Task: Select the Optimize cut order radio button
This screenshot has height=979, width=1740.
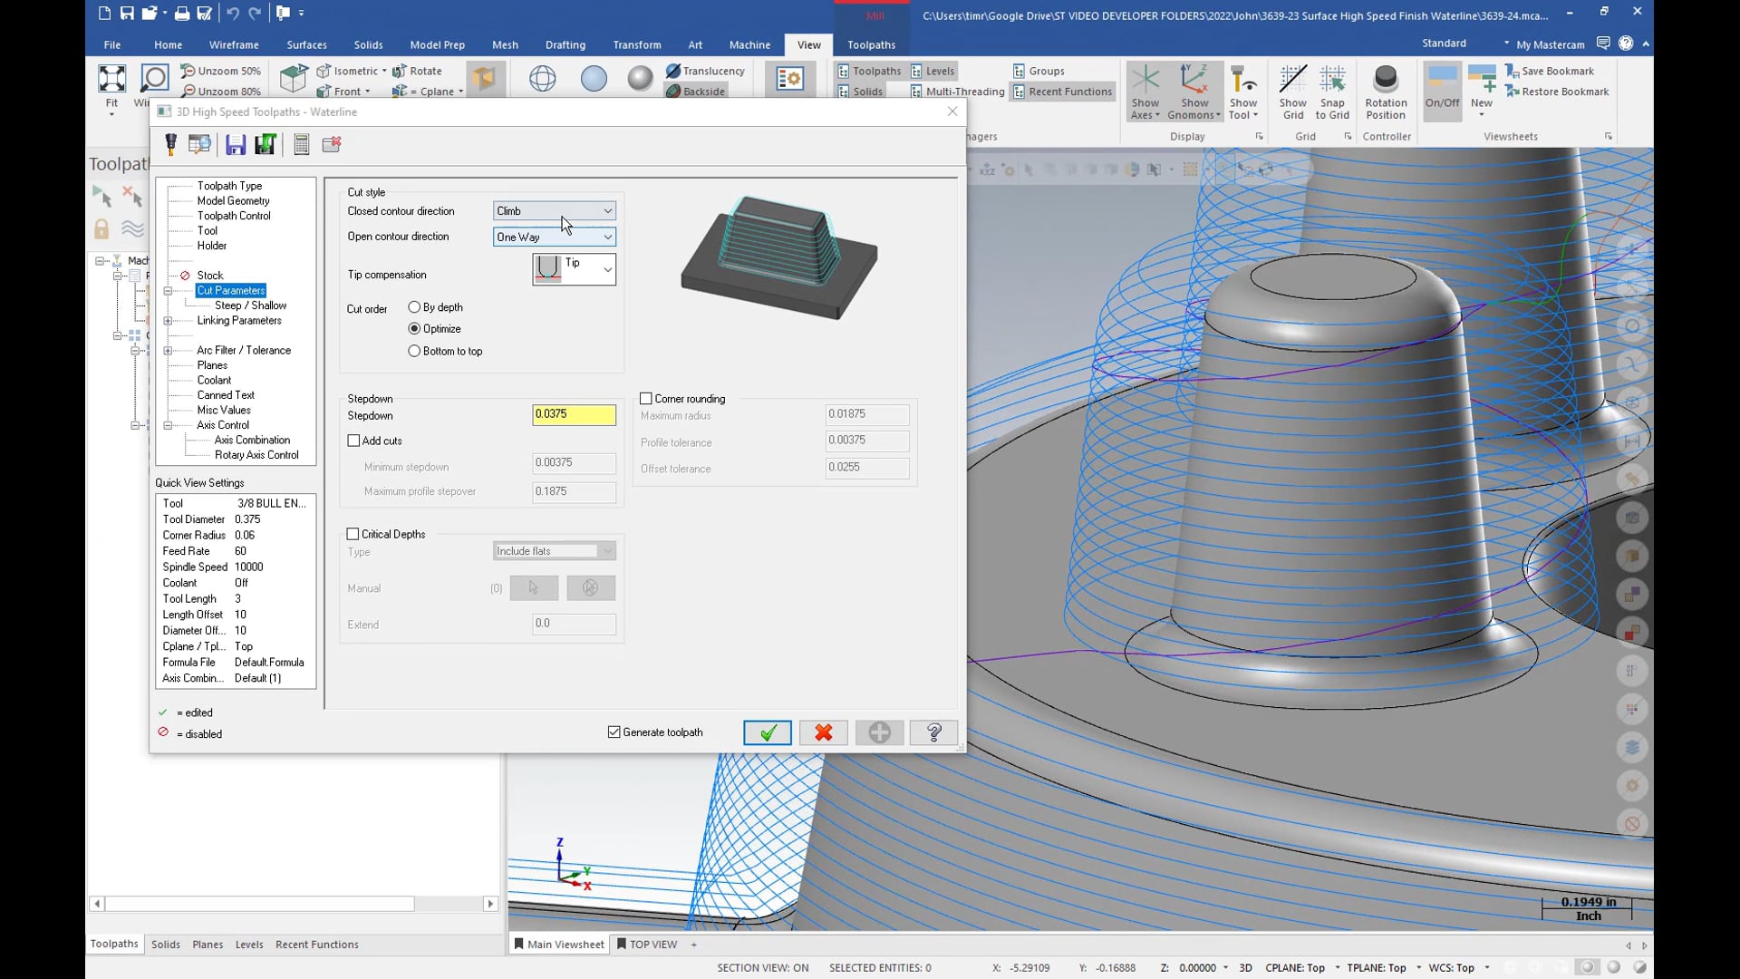Action: click(413, 329)
